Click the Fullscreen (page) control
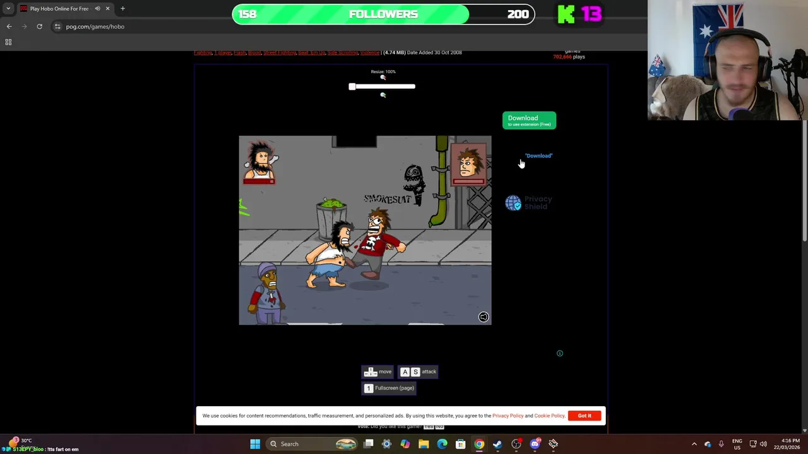Screen dimensions: 808x454 click(x=389, y=388)
